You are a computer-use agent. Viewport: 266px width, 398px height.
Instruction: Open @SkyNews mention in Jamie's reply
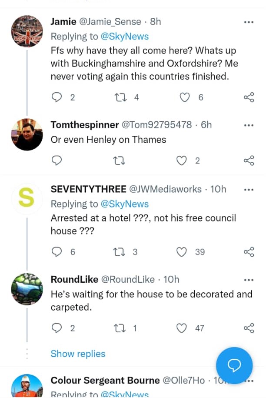pyautogui.click(x=125, y=36)
